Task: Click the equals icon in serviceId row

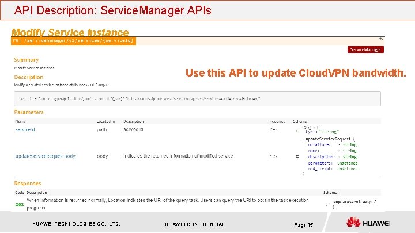Action: 297,129
